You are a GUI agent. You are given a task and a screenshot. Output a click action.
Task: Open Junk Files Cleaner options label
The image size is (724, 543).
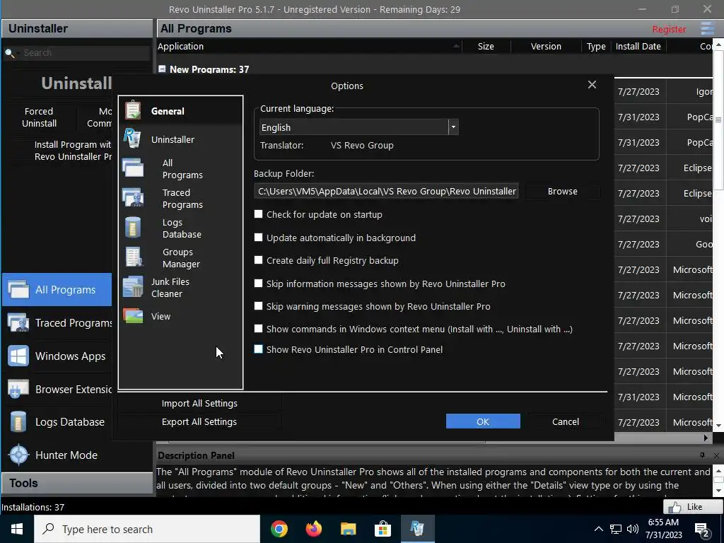point(170,288)
